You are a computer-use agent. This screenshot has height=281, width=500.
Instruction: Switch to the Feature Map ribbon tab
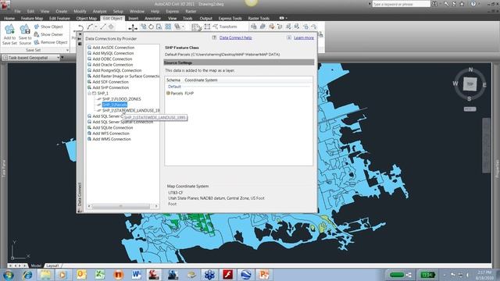point(32,19)
